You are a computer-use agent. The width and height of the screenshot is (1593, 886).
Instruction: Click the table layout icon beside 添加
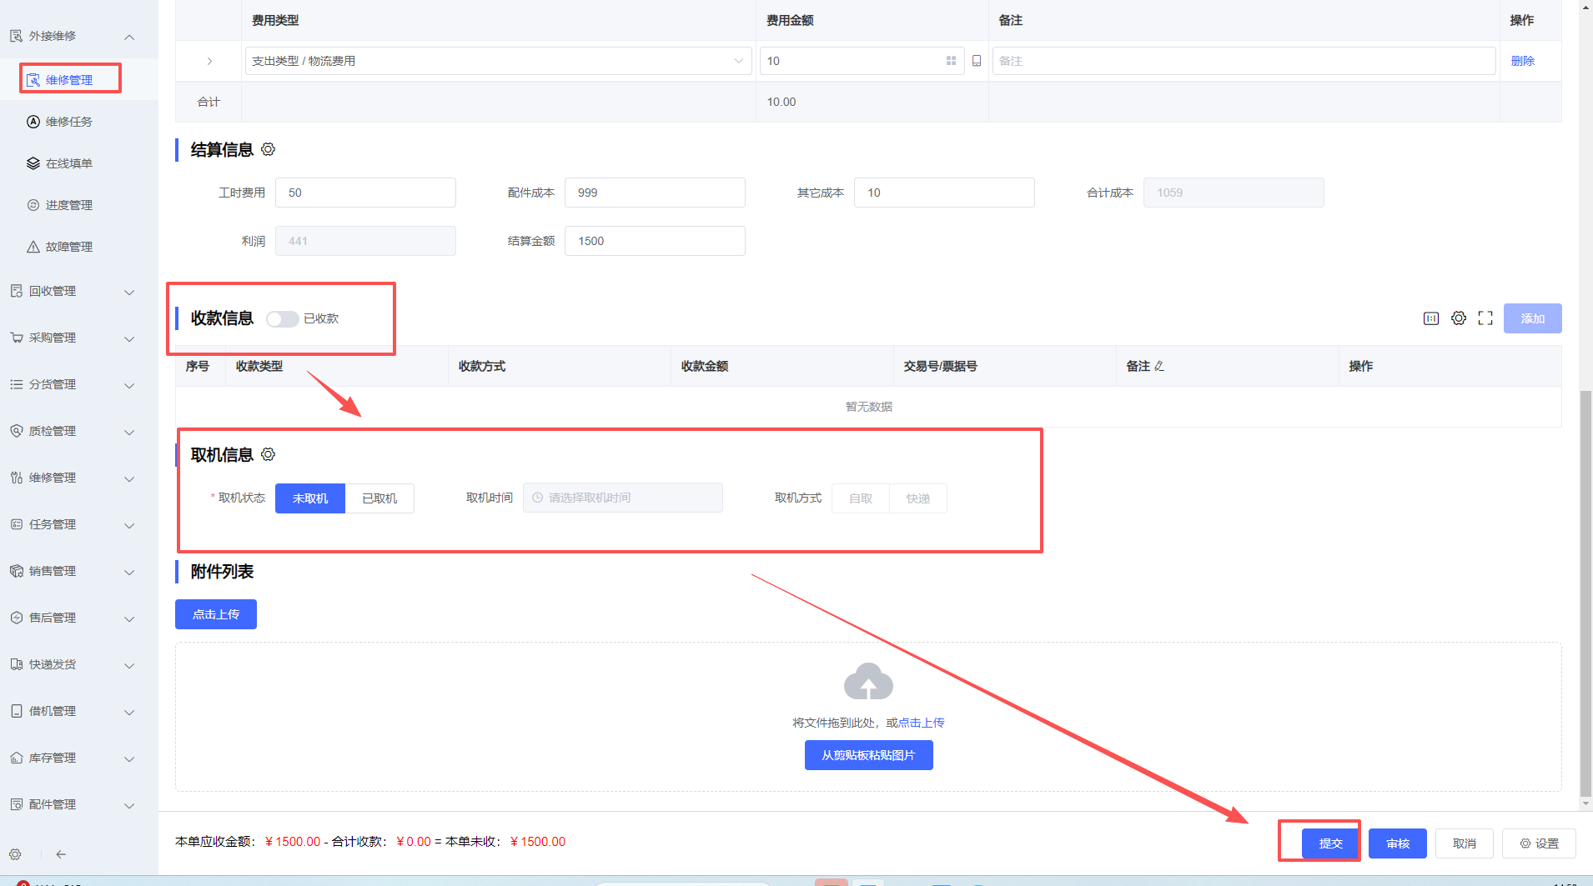1430,318
